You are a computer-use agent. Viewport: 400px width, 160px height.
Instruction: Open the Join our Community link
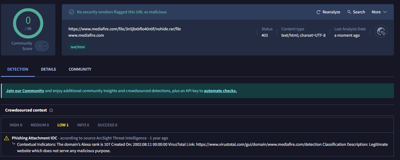(25, 91)
